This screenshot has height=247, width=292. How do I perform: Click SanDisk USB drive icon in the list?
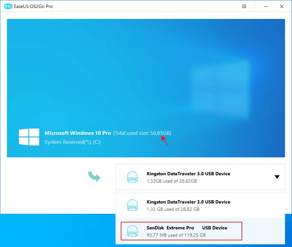(x=132, y=231)
